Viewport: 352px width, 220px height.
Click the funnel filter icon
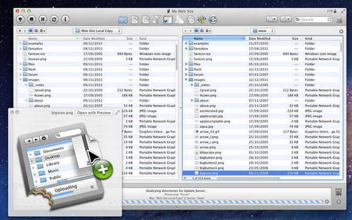click(x=157, y=19)
